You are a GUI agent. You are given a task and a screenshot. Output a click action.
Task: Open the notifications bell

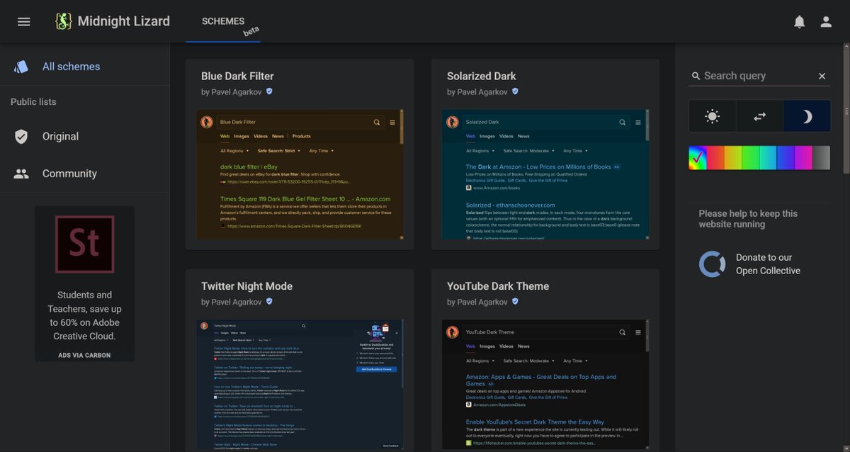click(800, 21)
